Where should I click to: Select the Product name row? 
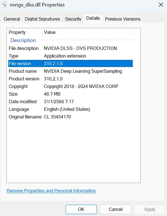tap(70, 71)
